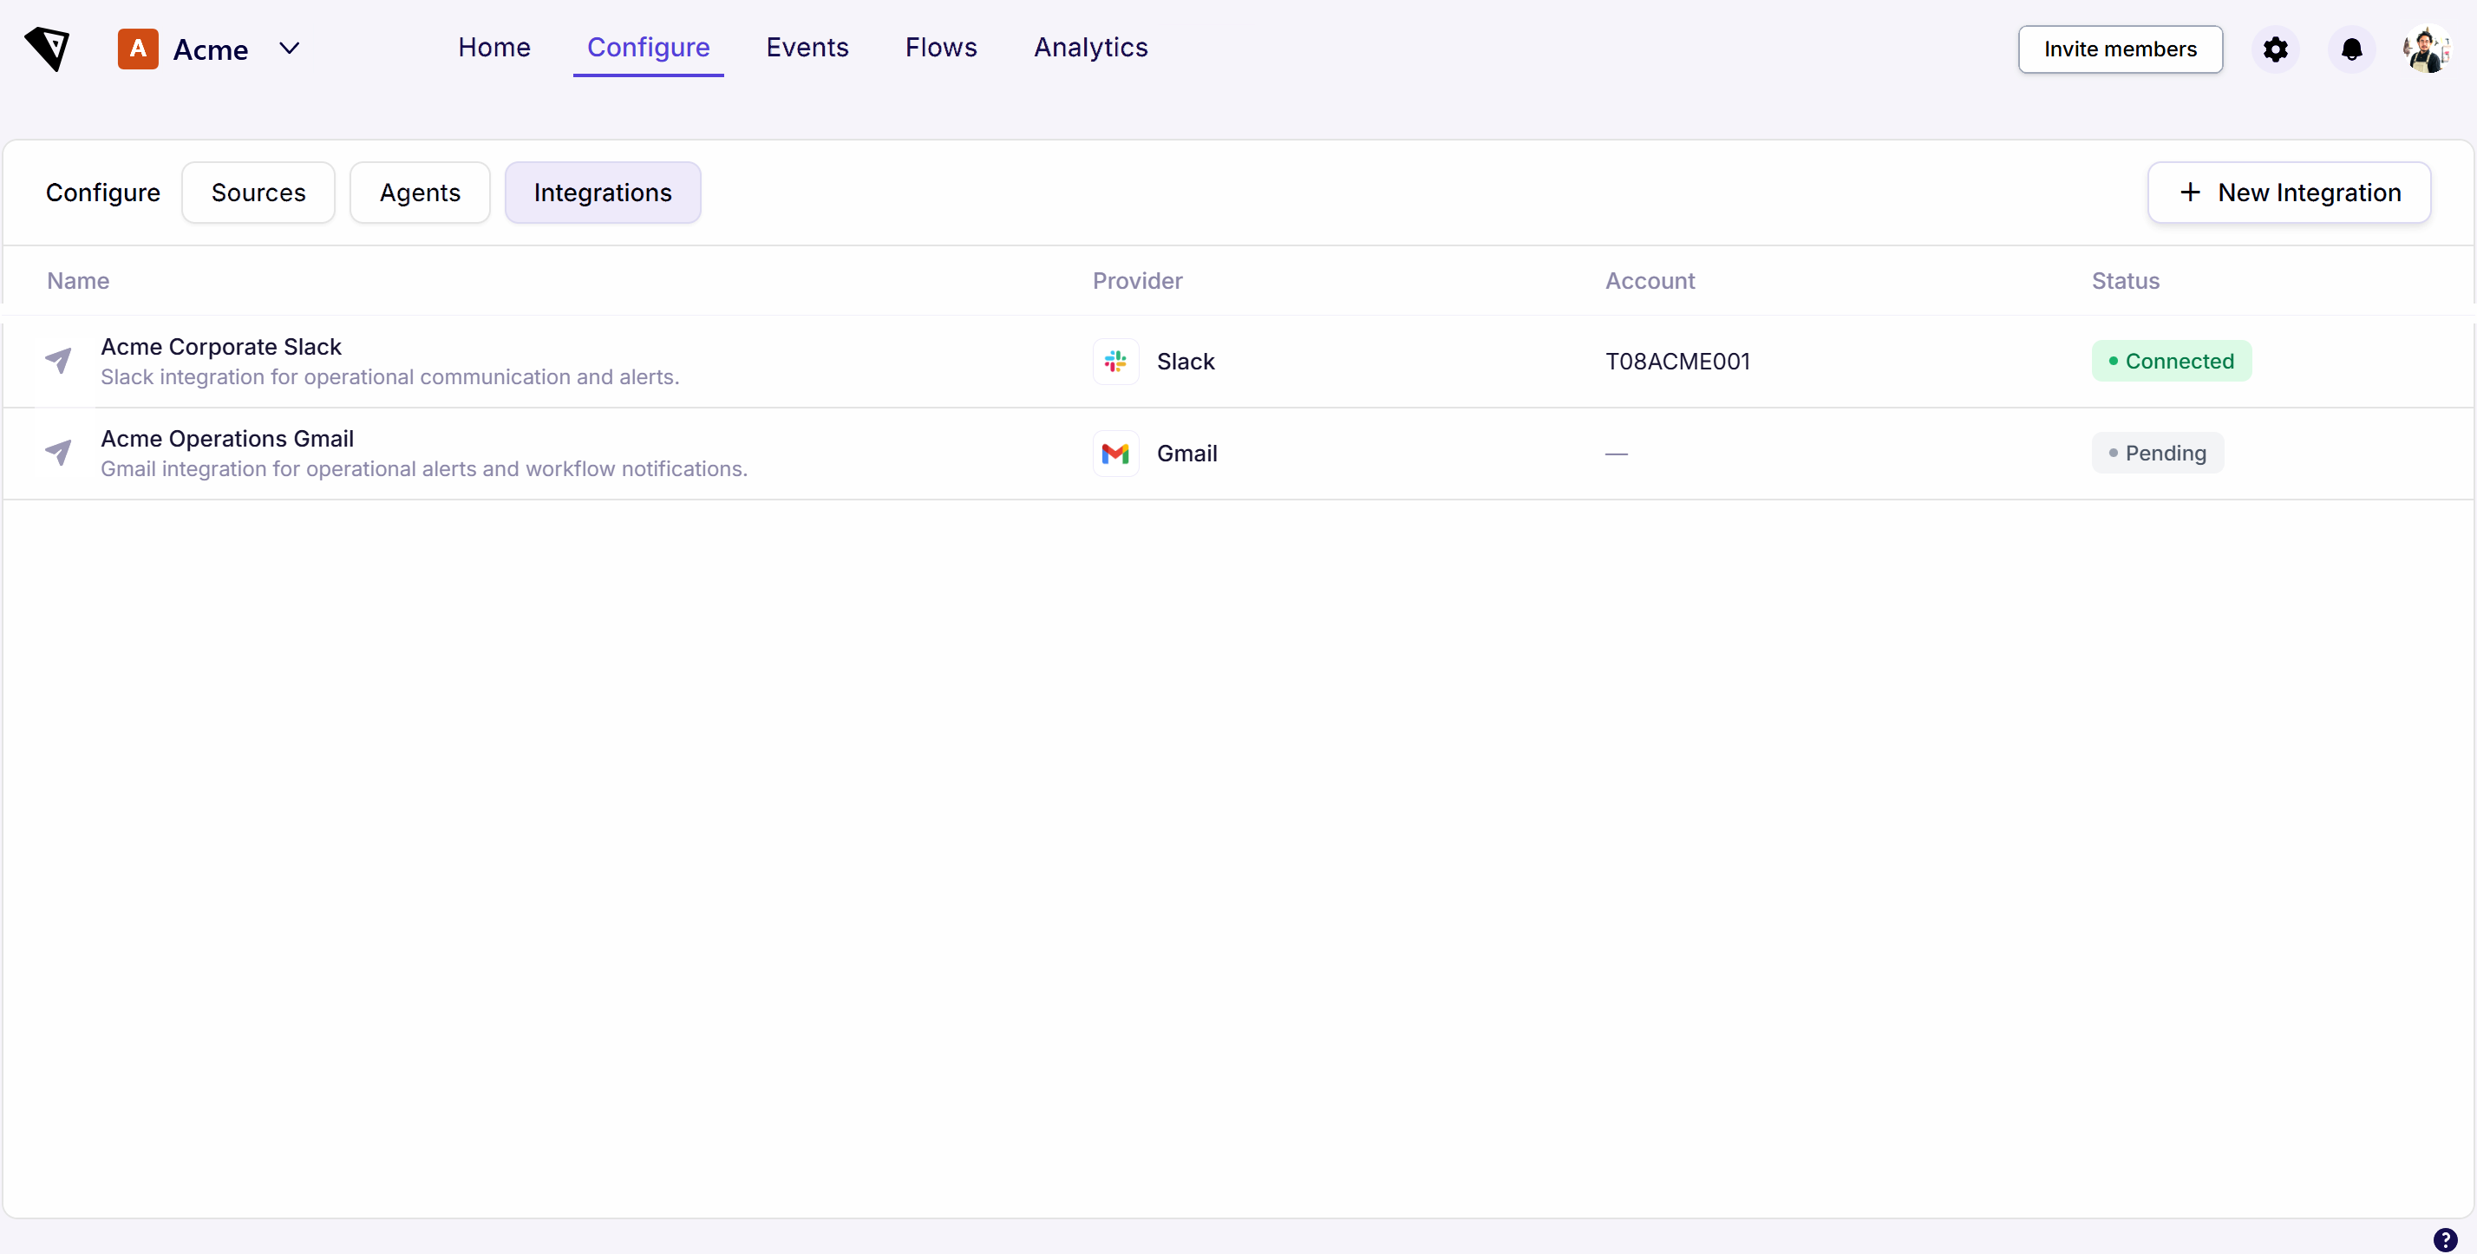Screen dimensions: 2477x1254
Task: Open the Events tab
Action: [x=807, y=47]
